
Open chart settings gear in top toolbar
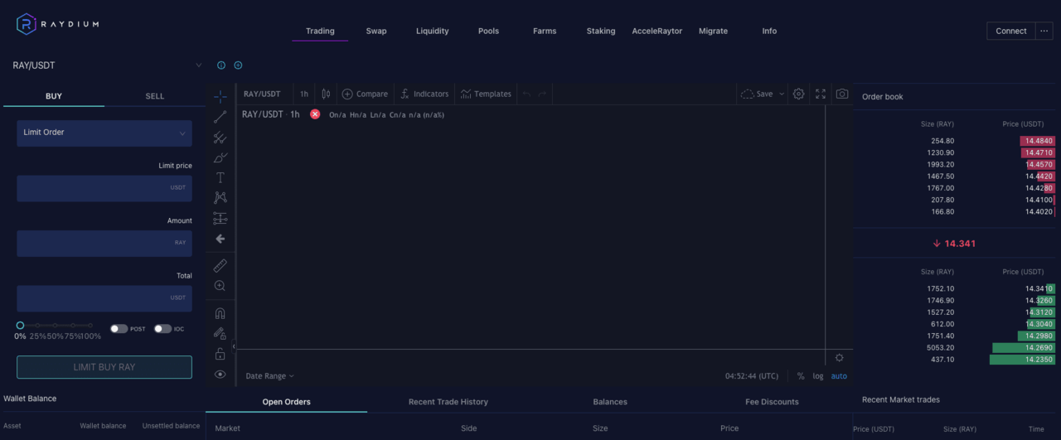click(x=798, y=94)
